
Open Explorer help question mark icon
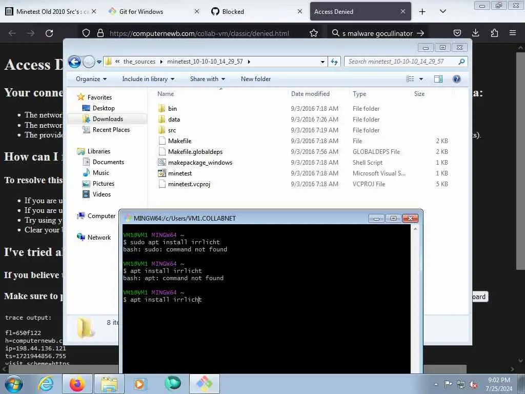tap(456, 79)
